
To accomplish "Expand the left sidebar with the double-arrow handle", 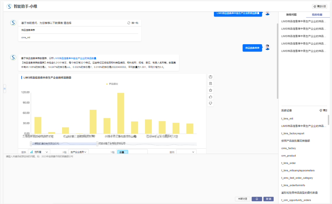I will 4,88.
